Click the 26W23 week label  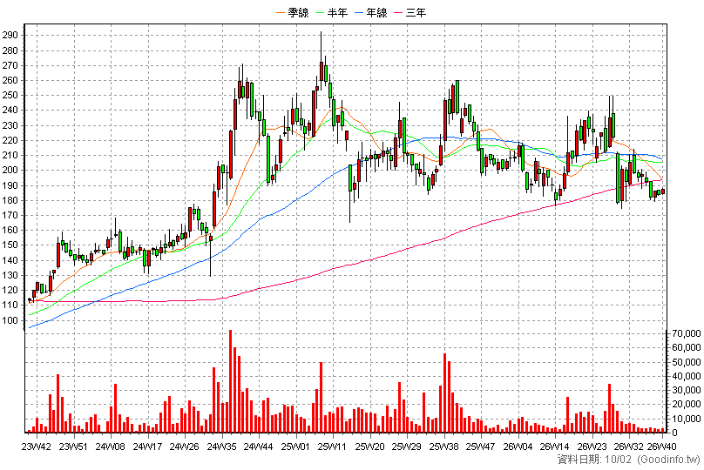point(592,446)
